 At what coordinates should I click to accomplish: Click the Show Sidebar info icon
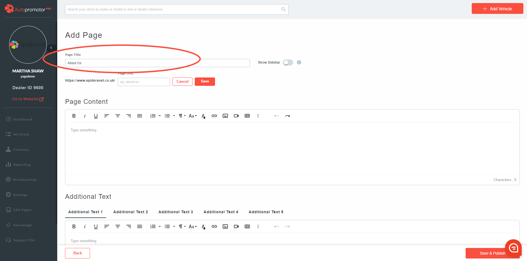click(299, 62)
